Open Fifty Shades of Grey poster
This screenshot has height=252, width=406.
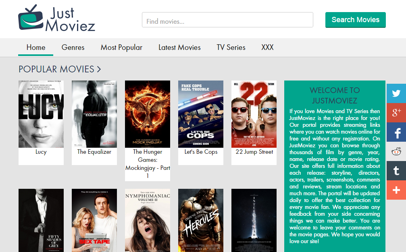coord(41,220)
